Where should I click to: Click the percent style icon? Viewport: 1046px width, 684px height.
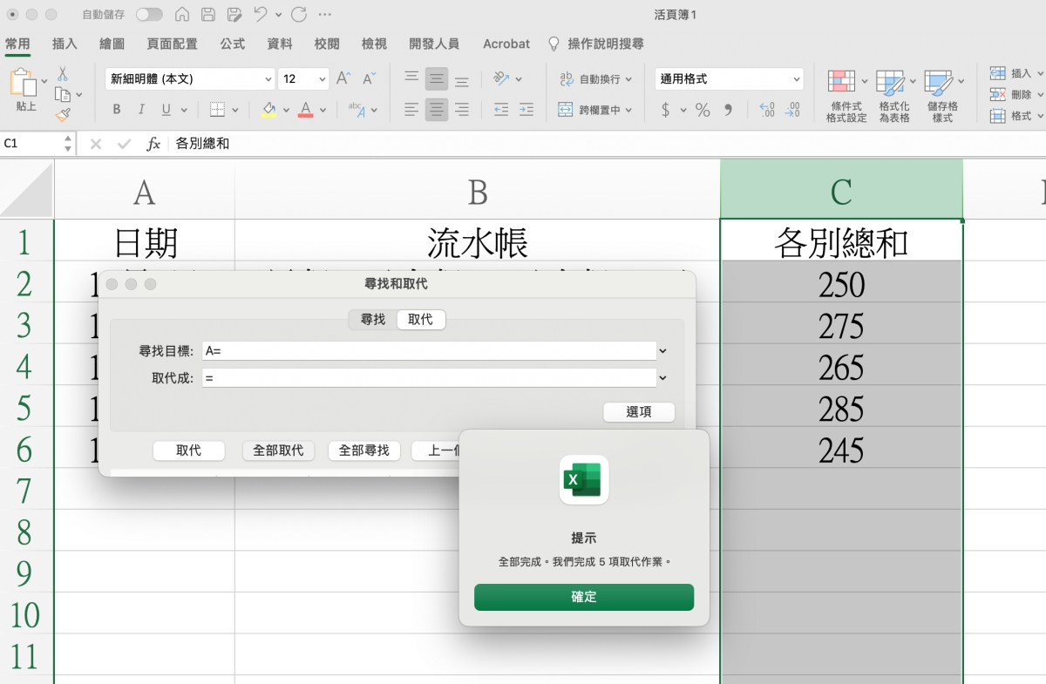click(x=703, y=110)
